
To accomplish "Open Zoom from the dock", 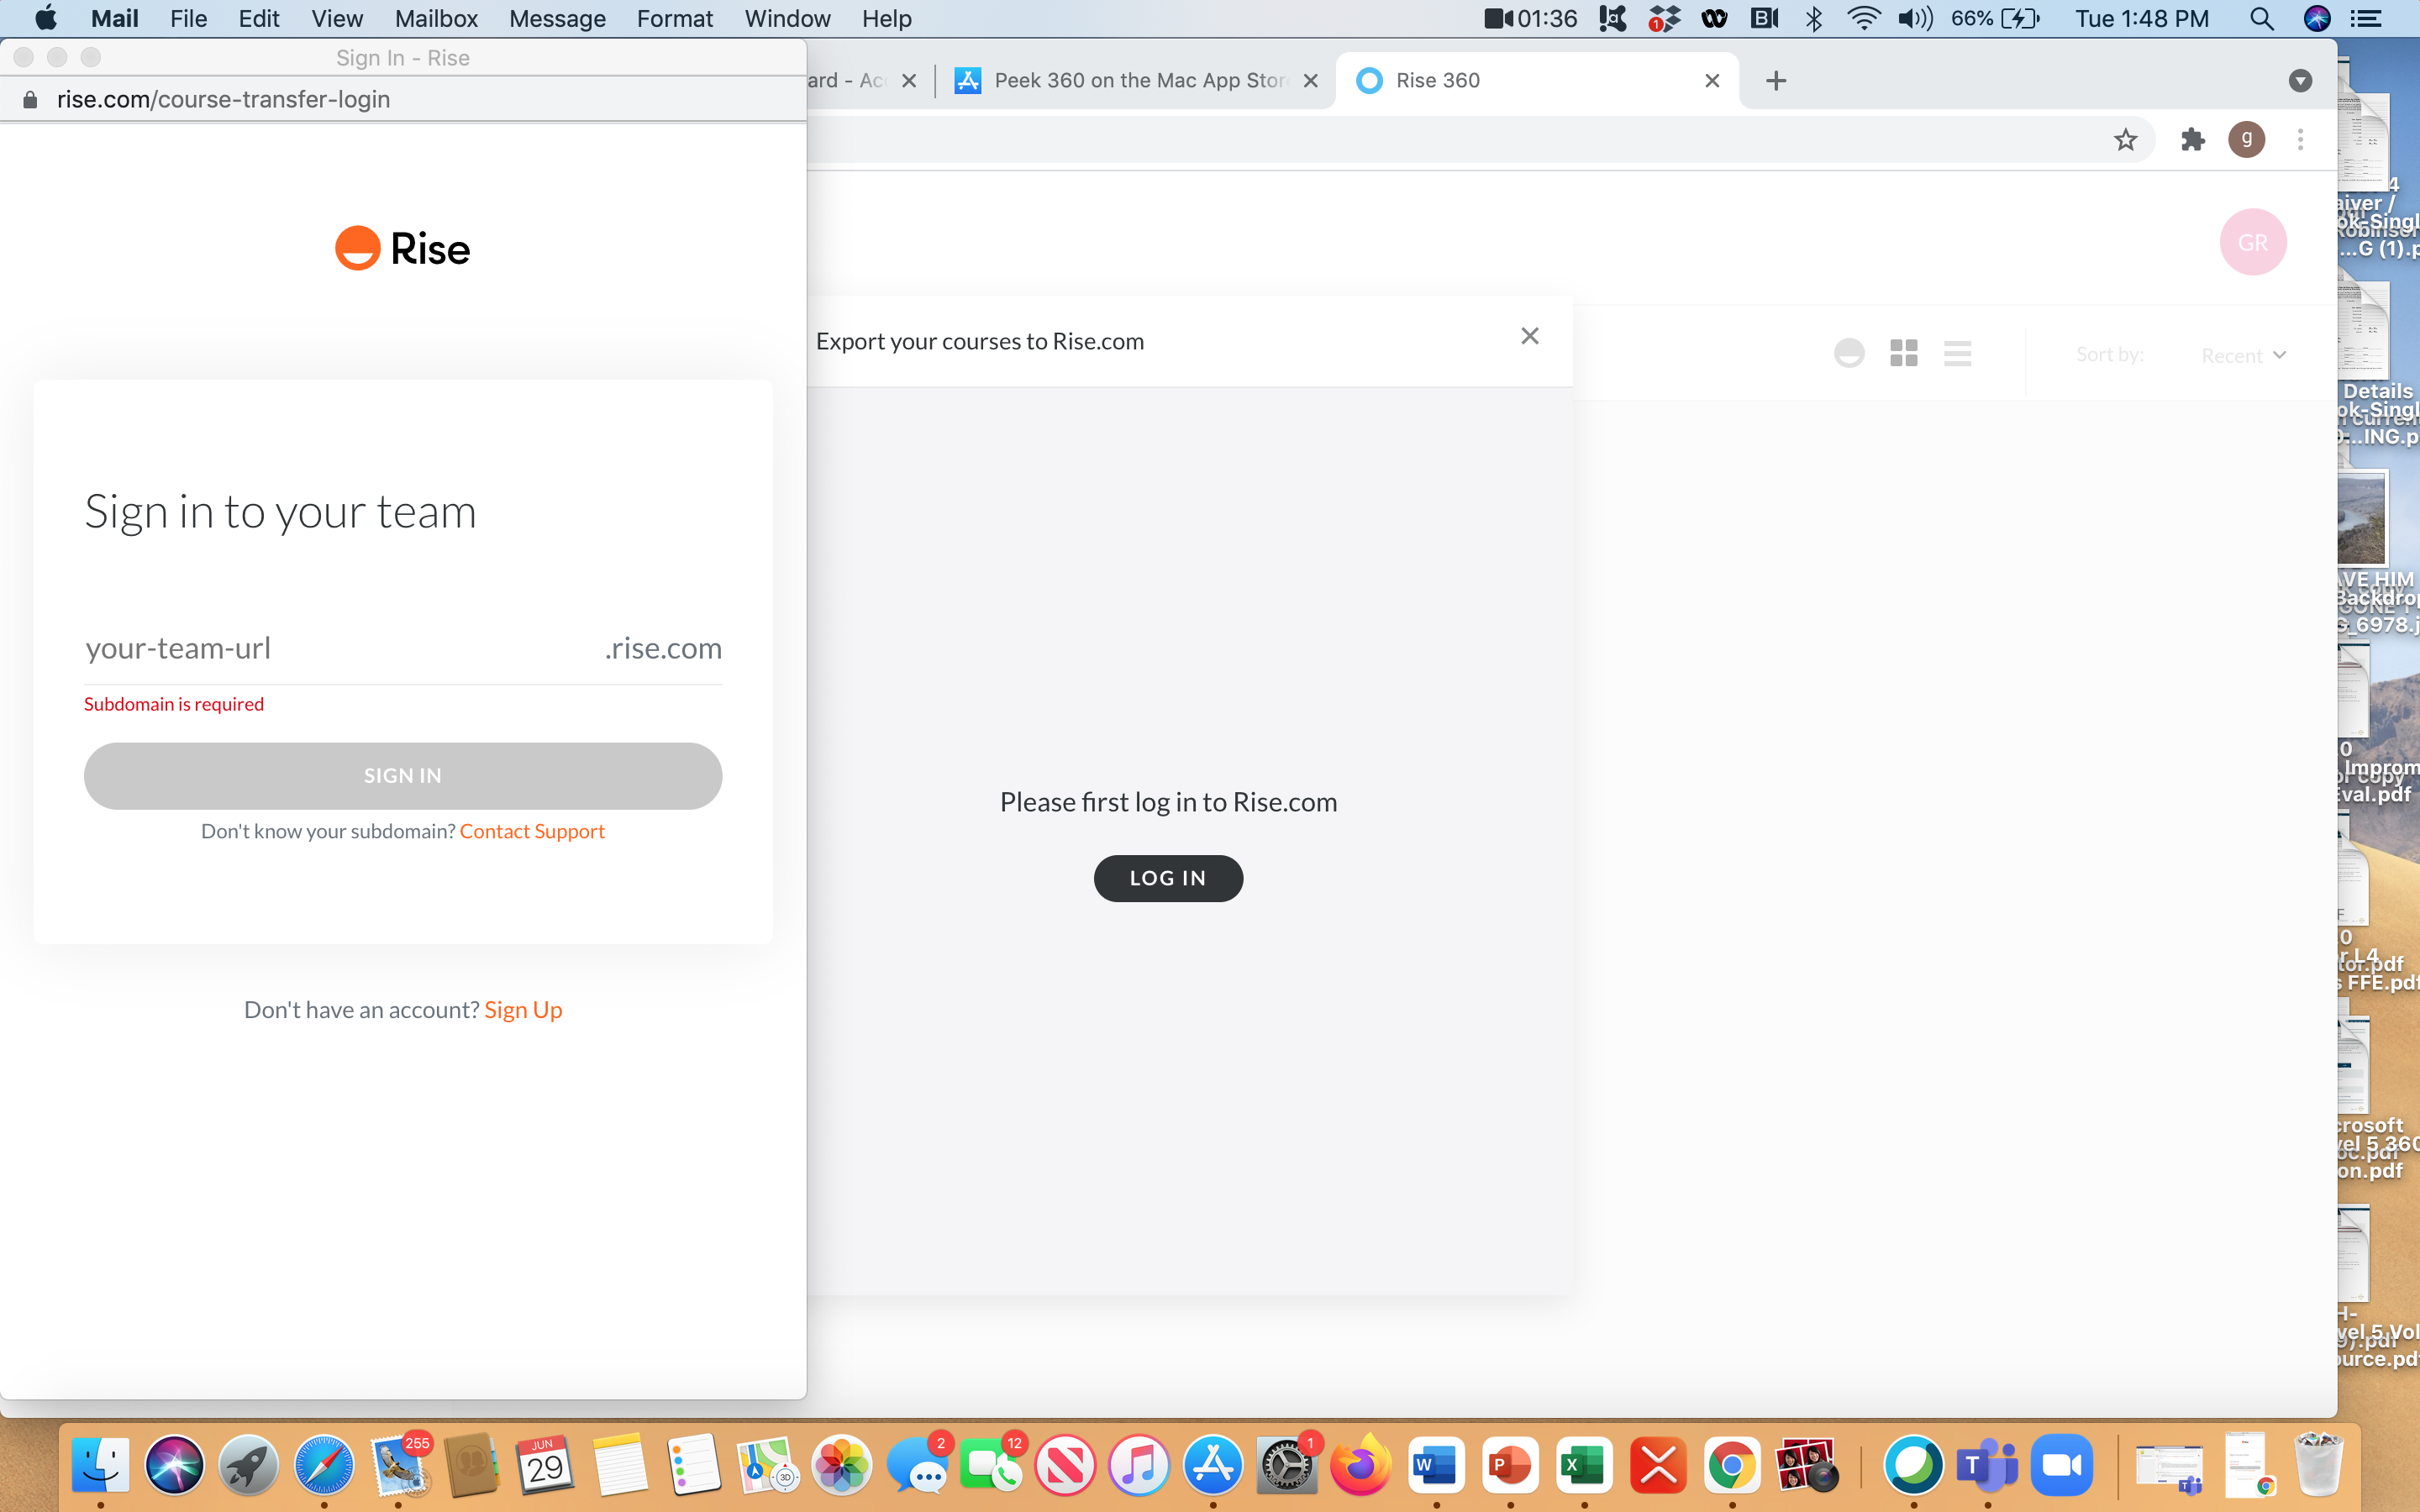I will coord(2061,1466).
